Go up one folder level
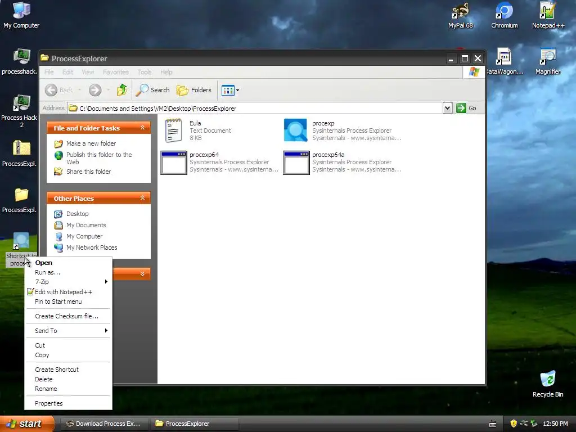 (x=122, y=89)
